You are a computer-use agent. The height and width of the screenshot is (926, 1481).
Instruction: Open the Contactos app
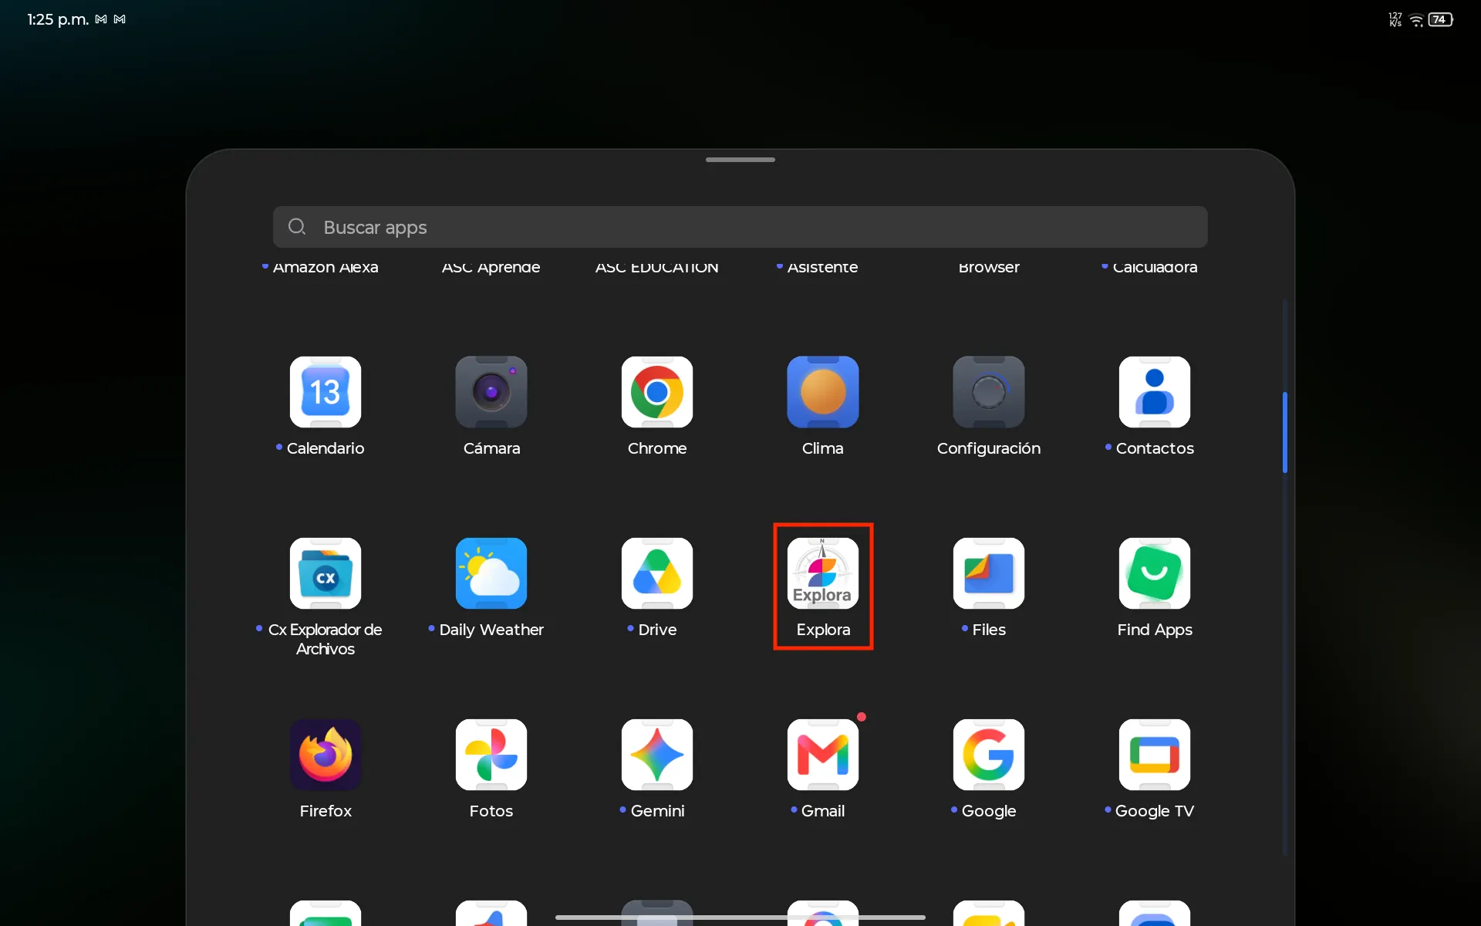(1155, 392)
